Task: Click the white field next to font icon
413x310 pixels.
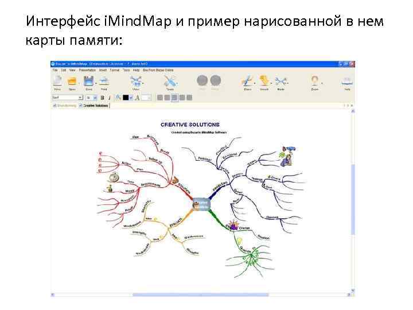Action: [146, 98]
